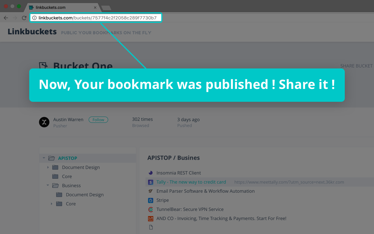Click the APISTOP open folder icon
This screenshot has width=374, height=234.
click(x=52, y=158)
